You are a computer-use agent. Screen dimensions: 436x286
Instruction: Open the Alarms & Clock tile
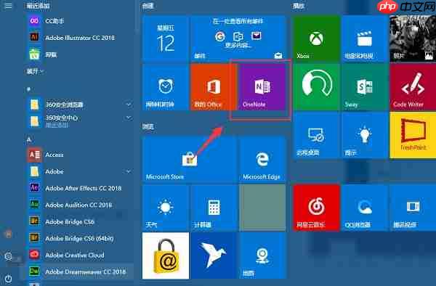(166, 87)
